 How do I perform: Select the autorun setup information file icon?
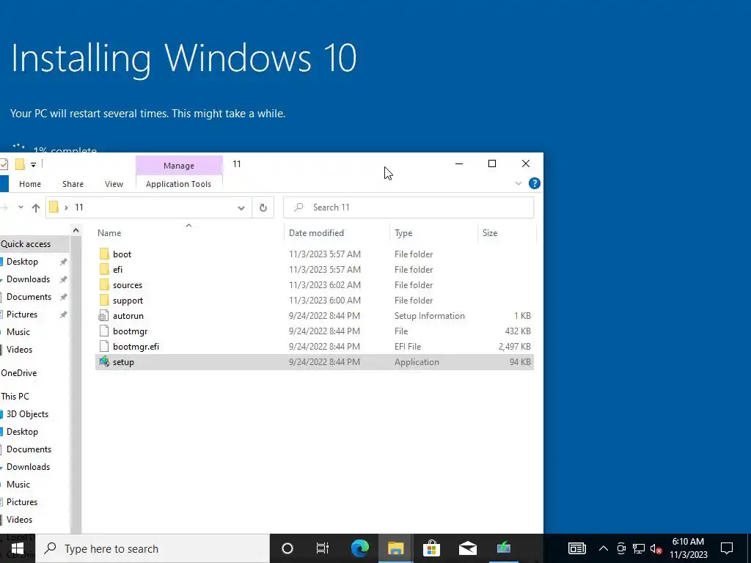(104, 315)
